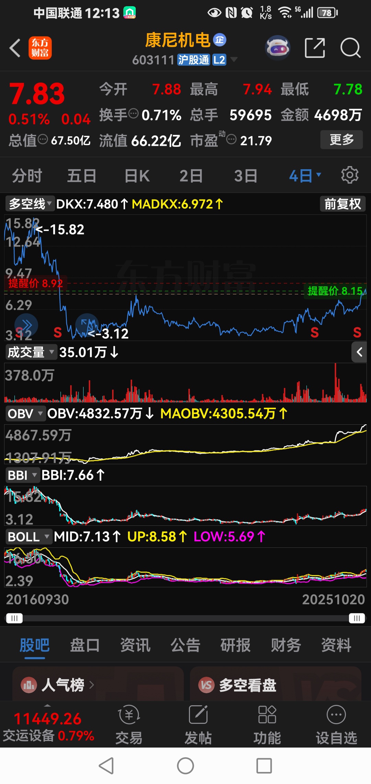Tap the 市盈 info circle icon
The height and width of the screenshot is (784, 371).
(232, 139)
